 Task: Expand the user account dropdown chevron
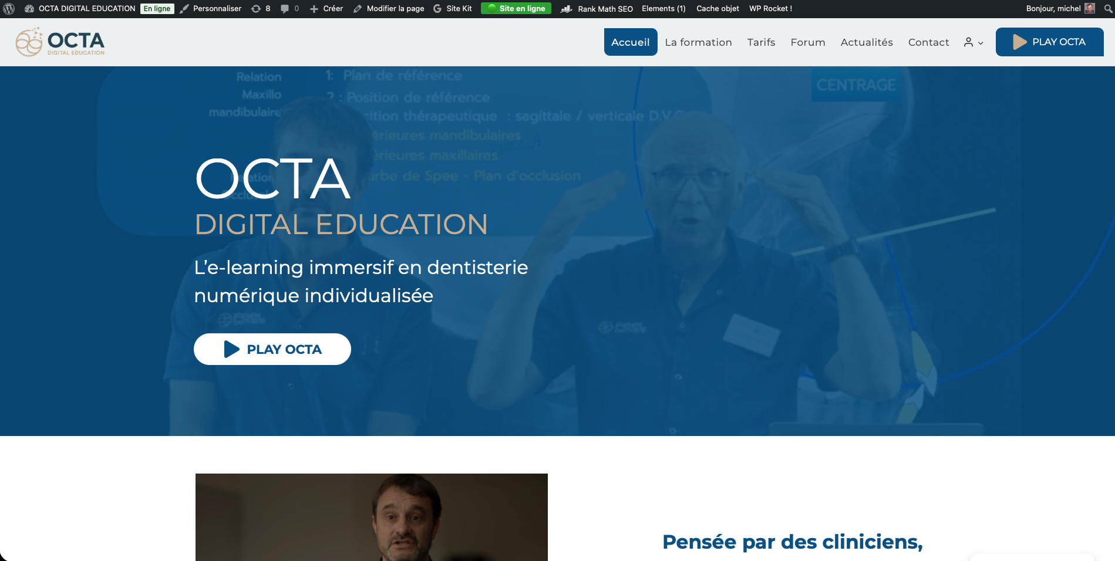[x=981, y=43]
